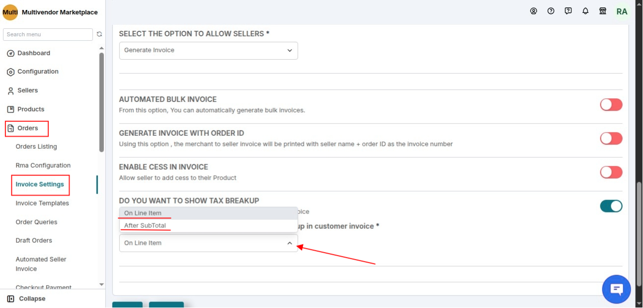This screenshot has height=308, width=643.
Task: Click the AUTOMATED BULK INVOICE heading
Action: coord(168,100)
